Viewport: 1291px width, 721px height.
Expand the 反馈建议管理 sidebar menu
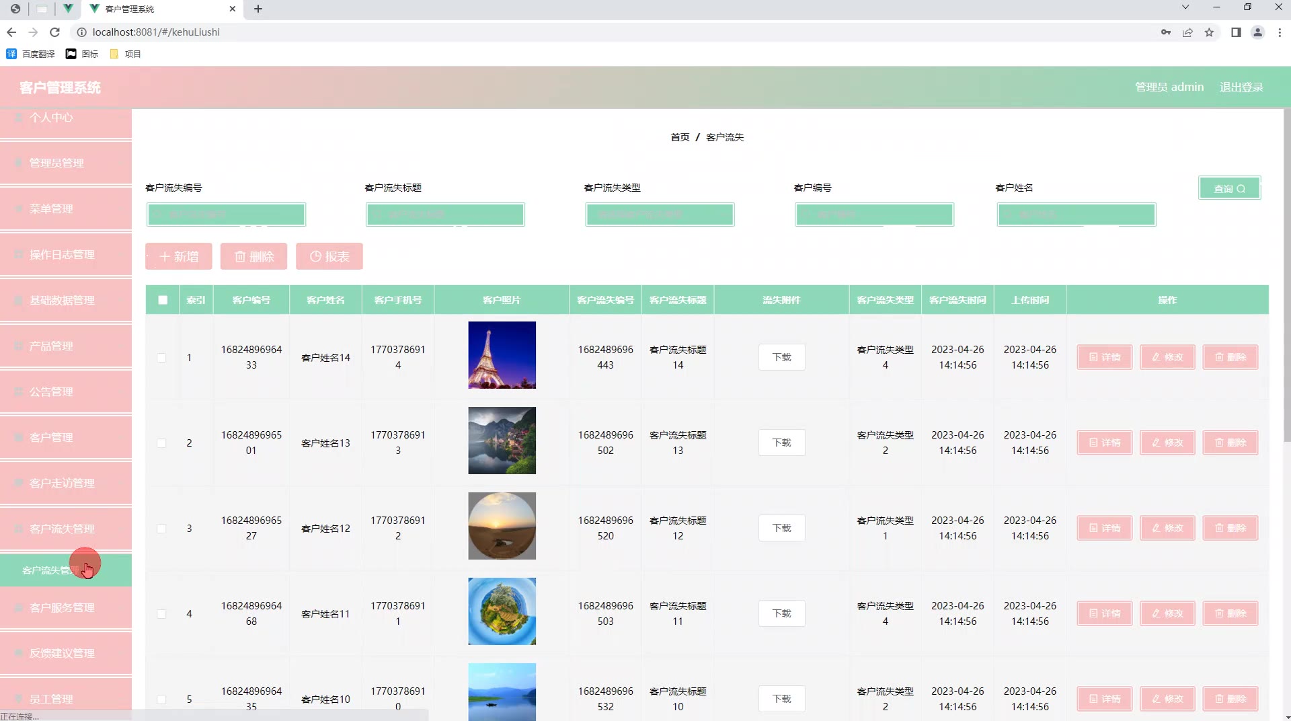tap(66, 653)
